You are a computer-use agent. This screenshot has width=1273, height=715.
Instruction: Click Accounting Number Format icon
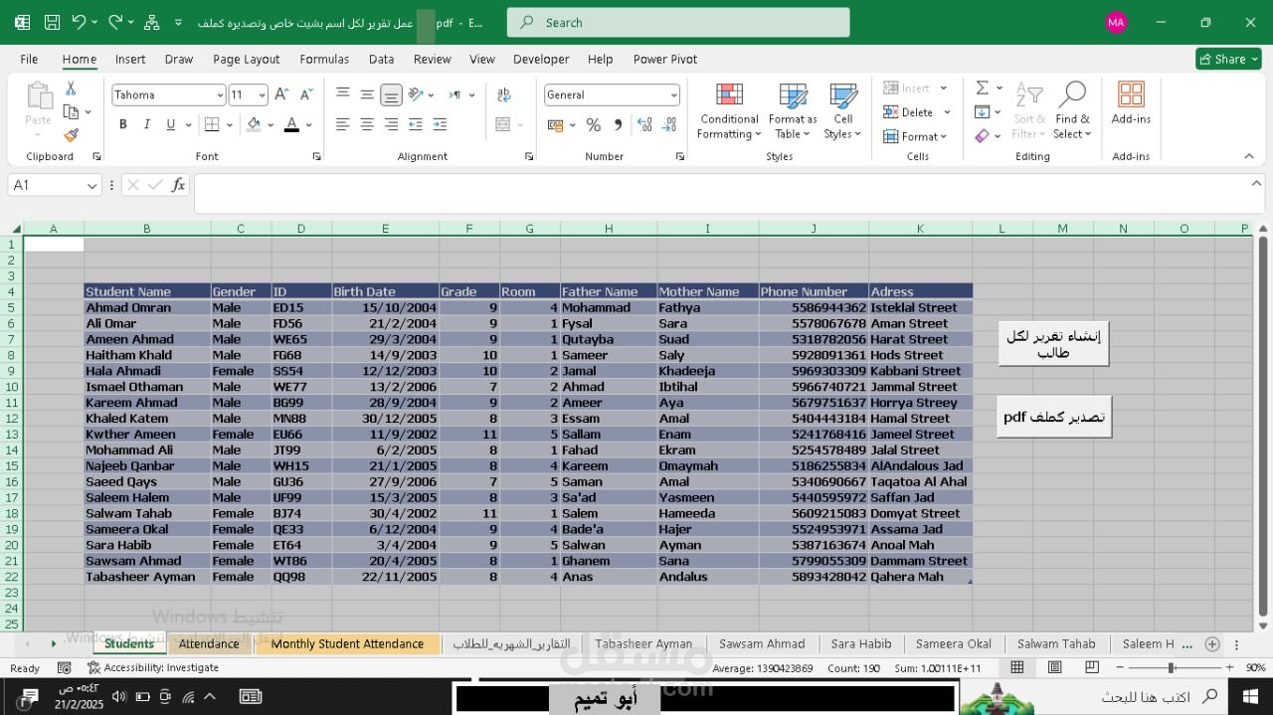pos(554,124)
